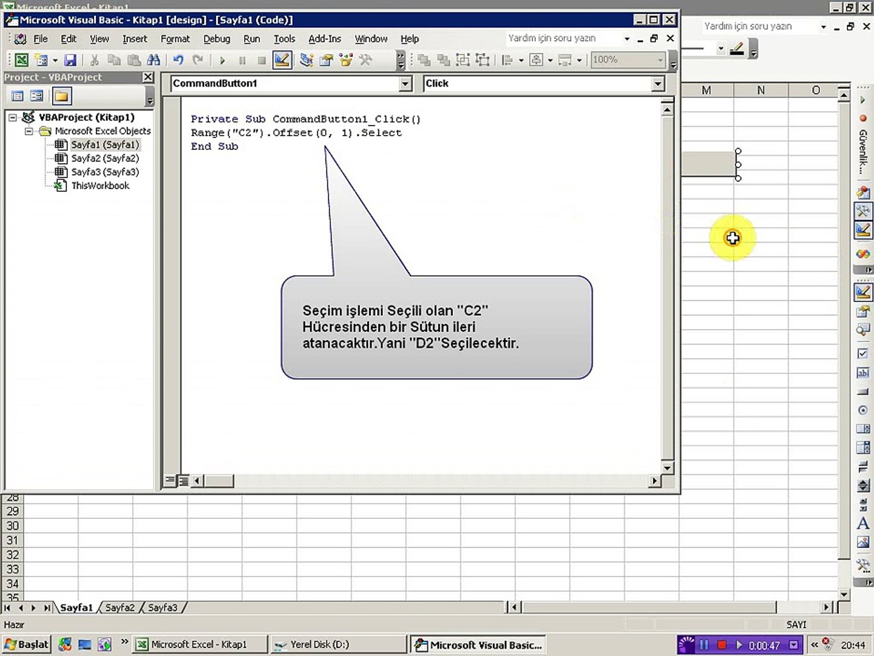874x656 pixels.
Task: Open Yerel Disk (D:) taskbar button
Action: (x=339, y=644)
